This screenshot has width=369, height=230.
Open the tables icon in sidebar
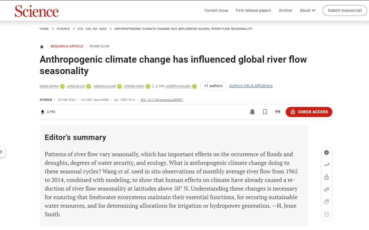click(326, 214)
